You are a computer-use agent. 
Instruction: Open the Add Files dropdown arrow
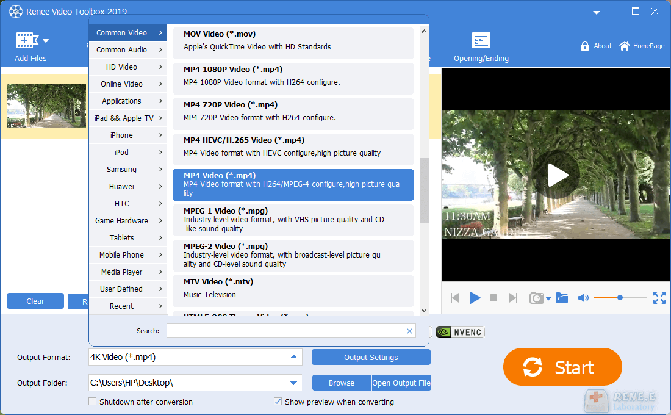pos(46,41)
